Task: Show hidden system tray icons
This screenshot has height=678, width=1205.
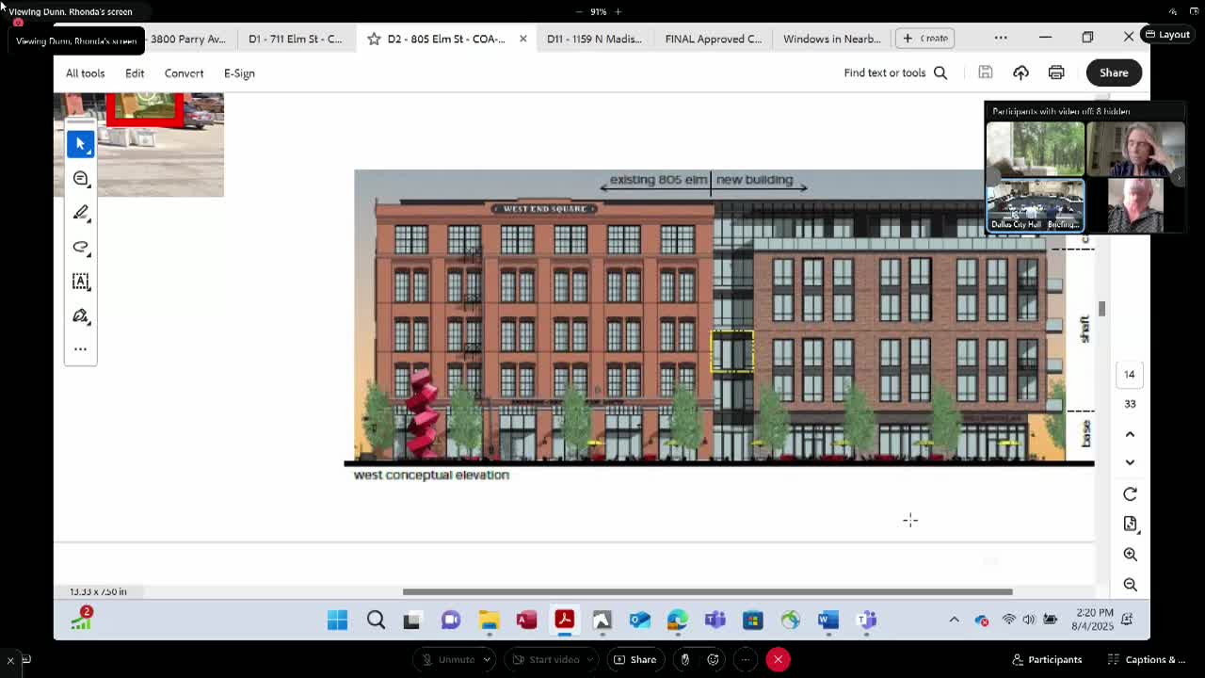Action: tap(954, 620)
